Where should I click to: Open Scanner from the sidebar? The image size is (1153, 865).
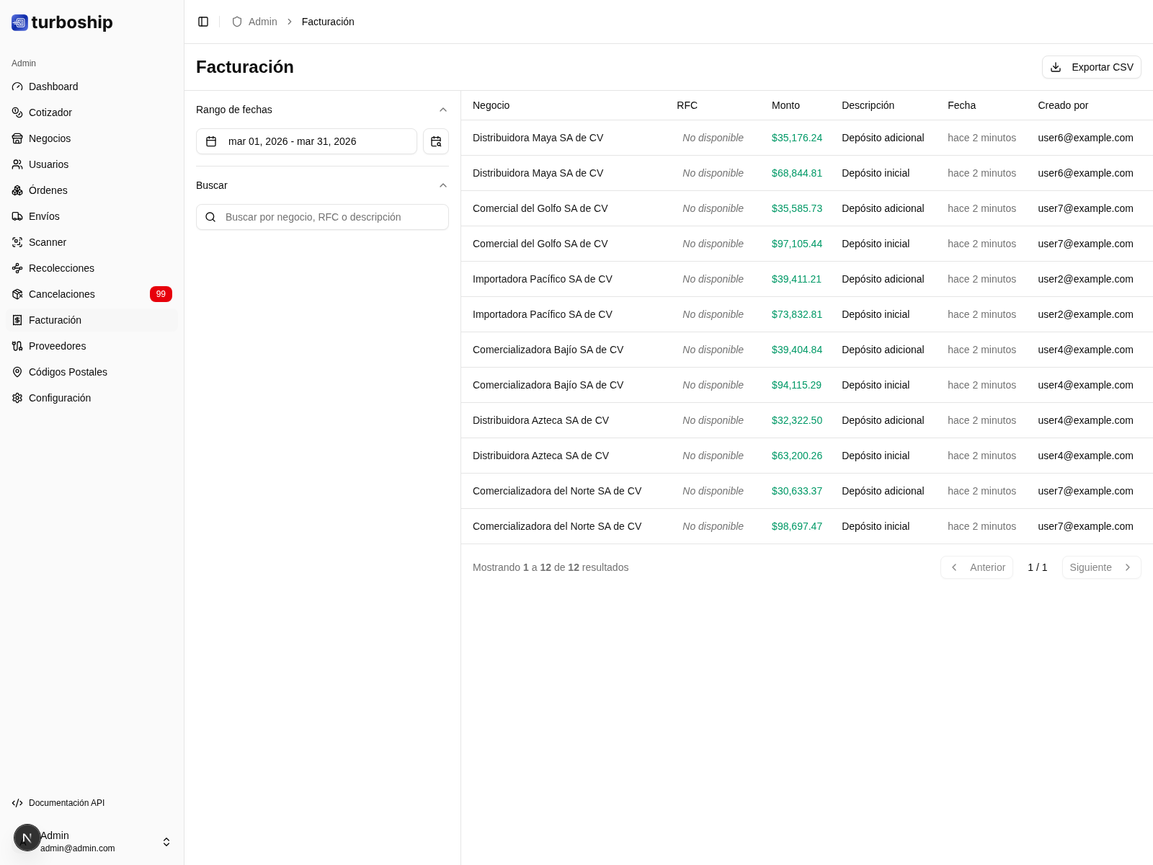pos(48,242)
